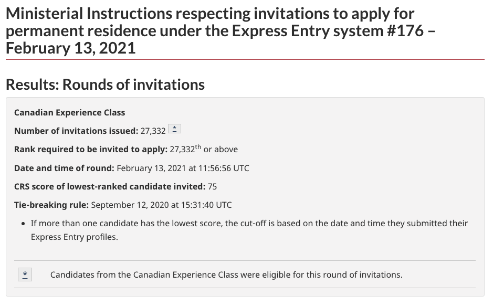Click the 'Rank required to be invited to apply' label
The width and height of the screenshot is (493, 306).
click(91, 149)
